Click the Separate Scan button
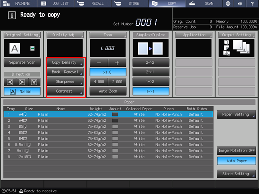 pyautogui.click(x=22, y=62)
